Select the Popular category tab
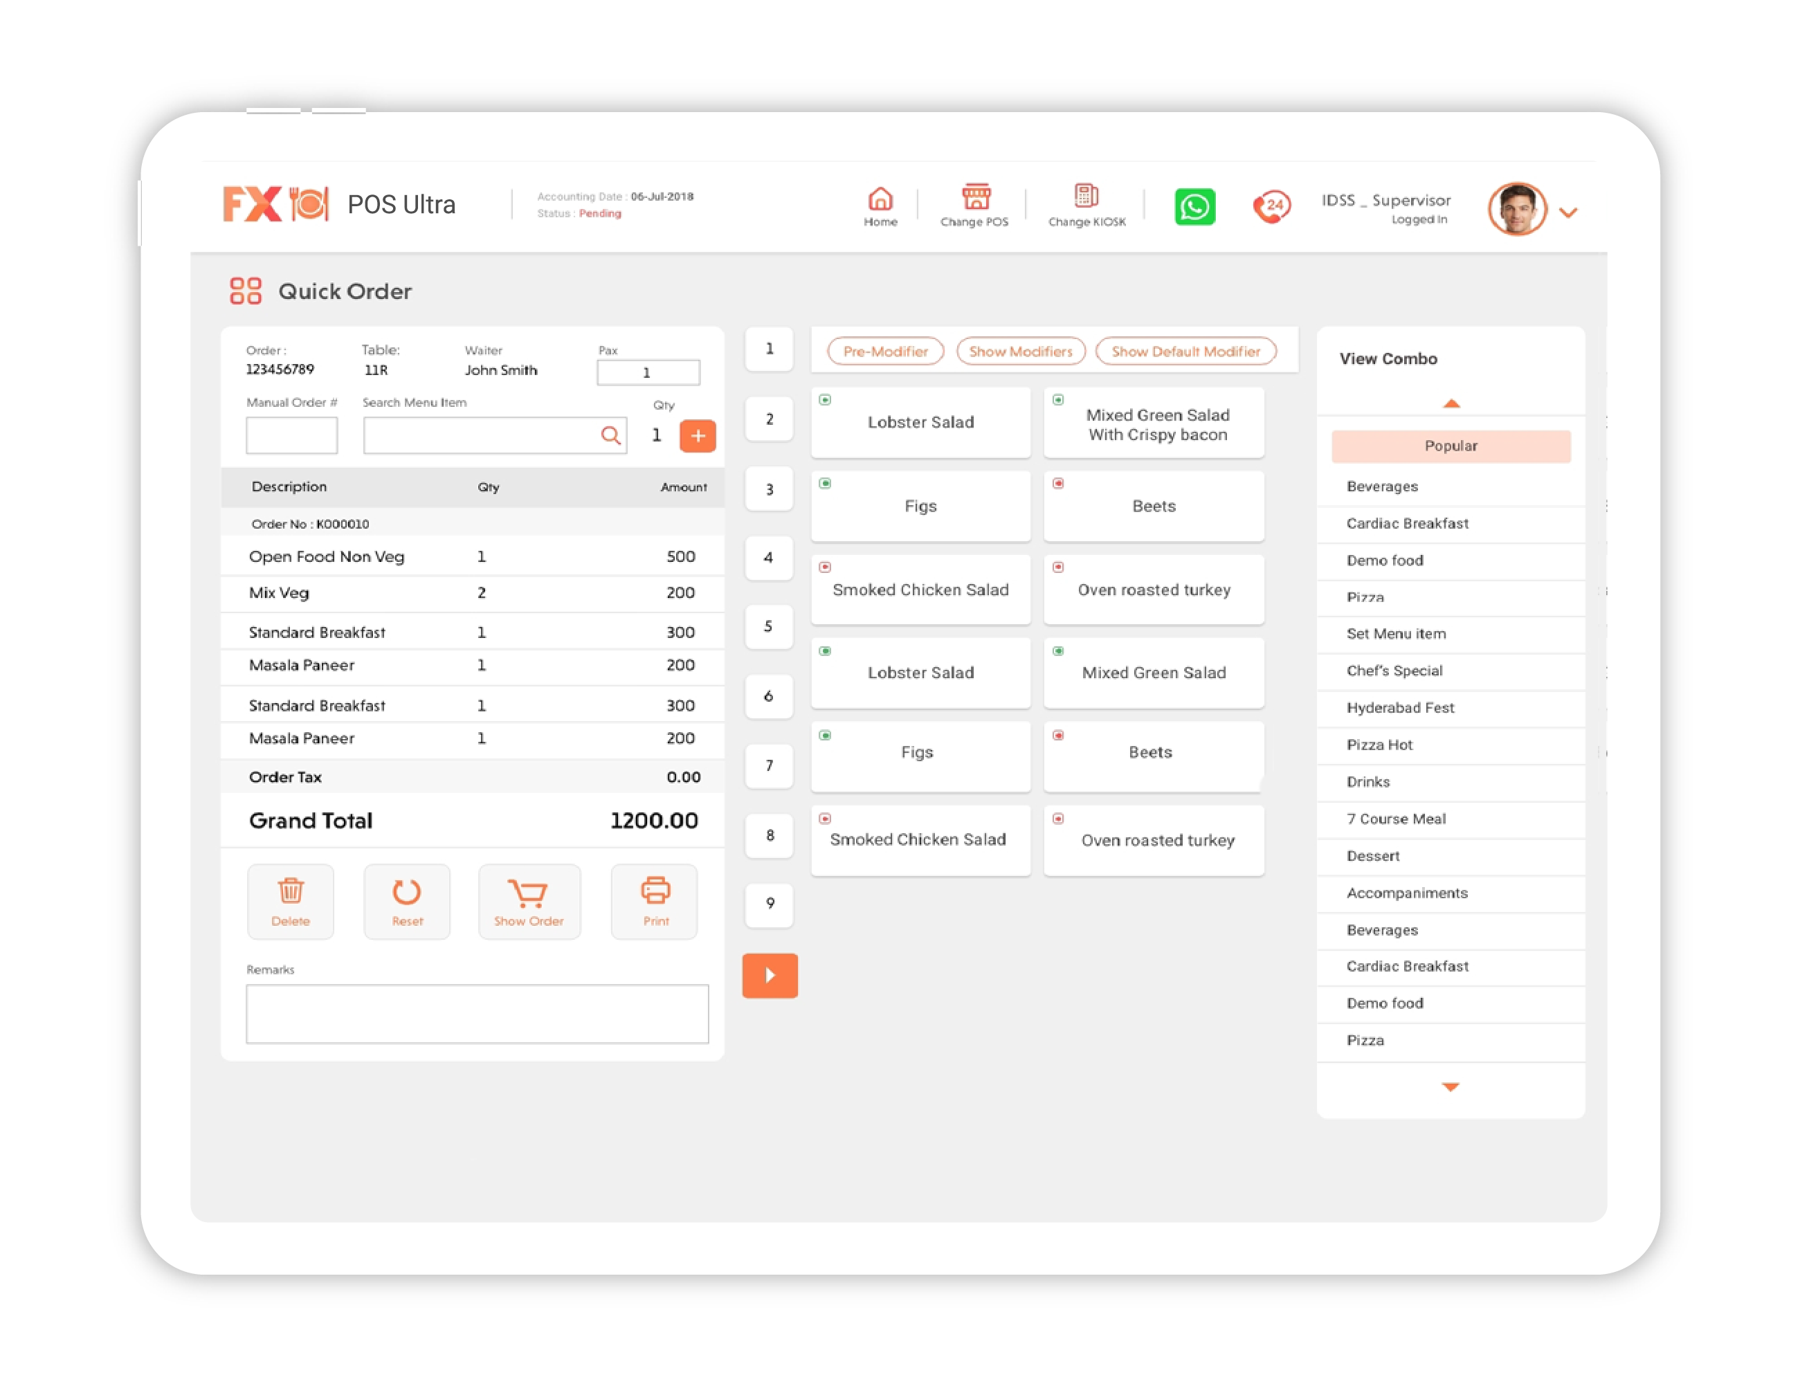 [1450, 446]
